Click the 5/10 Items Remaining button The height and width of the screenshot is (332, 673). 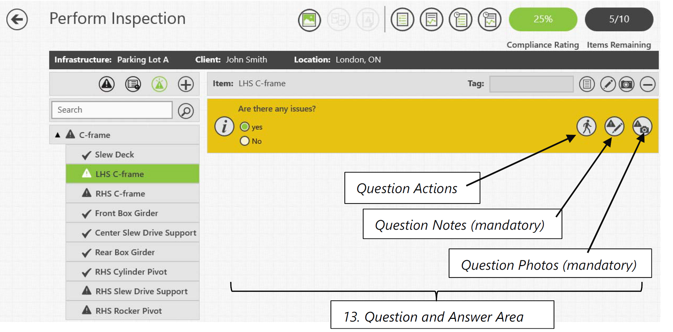tap(619, 20)
